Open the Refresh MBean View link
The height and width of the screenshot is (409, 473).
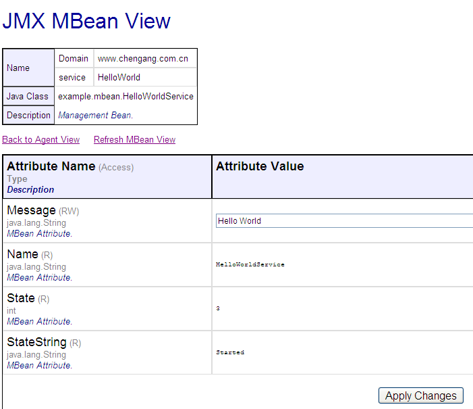pos(134,140)
